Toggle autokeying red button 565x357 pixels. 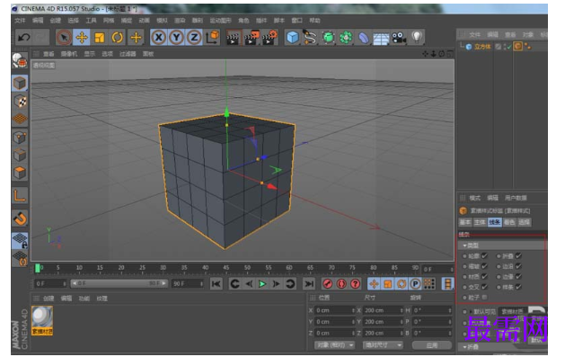341,284
